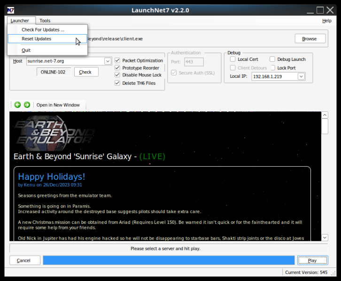Image resolution: width=341 pixels, height=281 pixels.
Task: Click the (LIVE) green status text
Action: [152, 156]
